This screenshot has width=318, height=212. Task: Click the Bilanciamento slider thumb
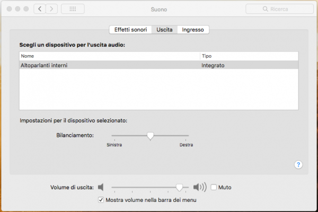[151, 136]
